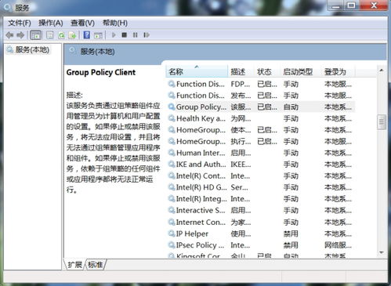
Task: Click 禁用 startup type in IP Helper row
Action: click(291, 234)
